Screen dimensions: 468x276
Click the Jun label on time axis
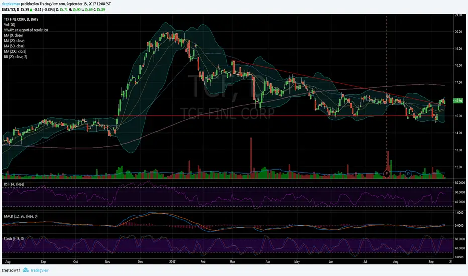[331, 262]
